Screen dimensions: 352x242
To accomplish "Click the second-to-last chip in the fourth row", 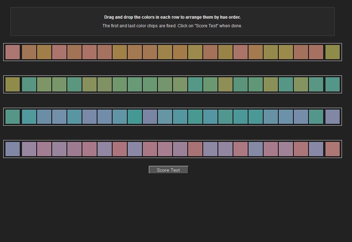I will point(316,149).
